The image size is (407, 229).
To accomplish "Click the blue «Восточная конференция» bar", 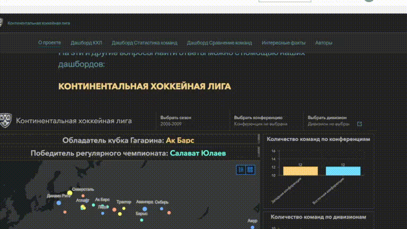I will click(343, 171).
